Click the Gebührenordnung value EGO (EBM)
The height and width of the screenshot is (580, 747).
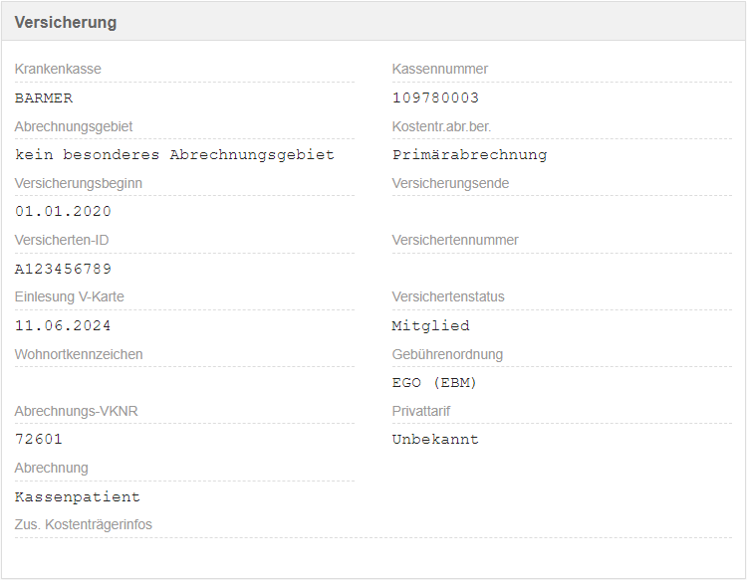click(434, 382)
